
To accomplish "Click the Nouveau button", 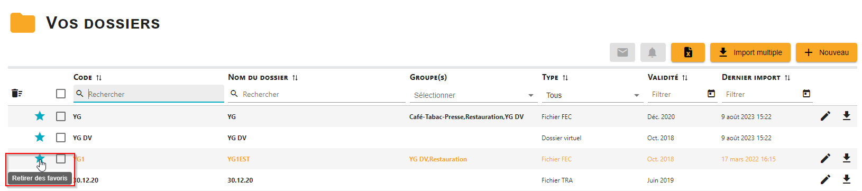I will (x=827, y=52).
